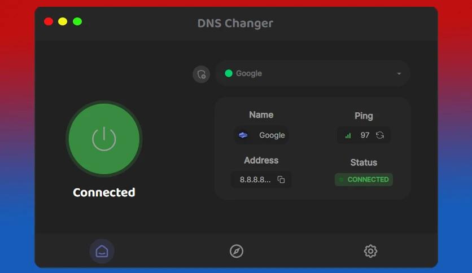Image resolution: width=472 pixels, height=273 pixels.
Task: Toggle the green power connection button
Action: [x=104, y=139]
